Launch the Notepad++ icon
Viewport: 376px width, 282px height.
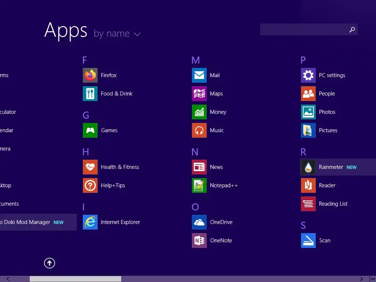[x=199, y=185]
